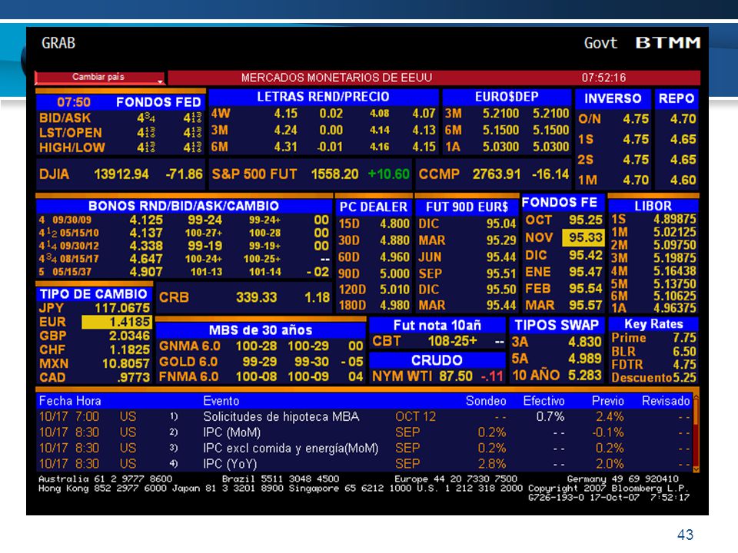Select the highlighted NOV value 95.33
This screenshot has width=738, height=553.
[583, 237]
